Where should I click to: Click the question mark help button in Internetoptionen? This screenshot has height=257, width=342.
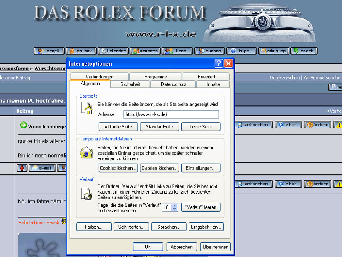pos(219,63)
